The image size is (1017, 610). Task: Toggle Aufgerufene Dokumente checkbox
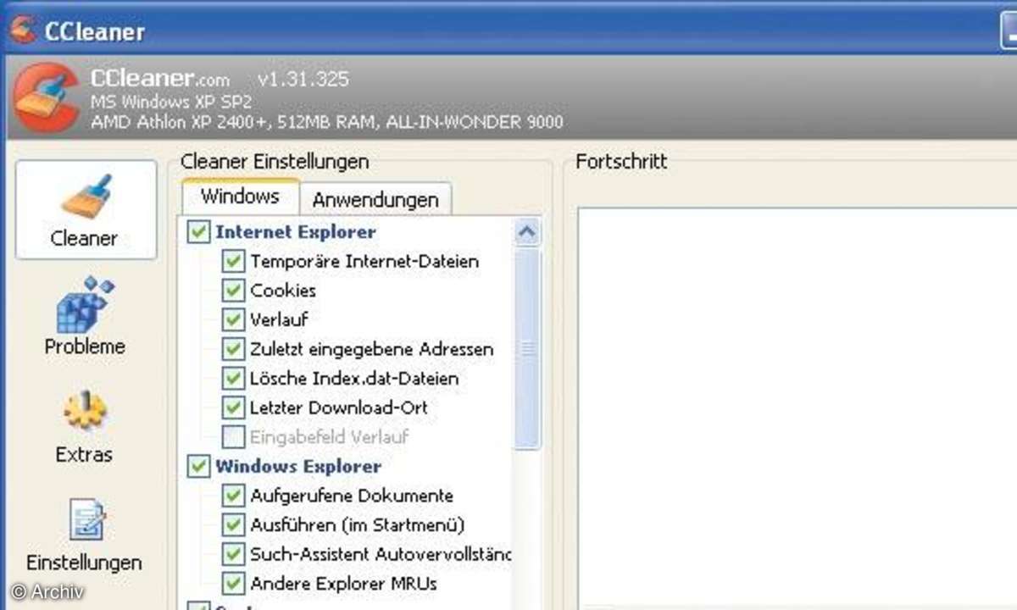point(233,496)
